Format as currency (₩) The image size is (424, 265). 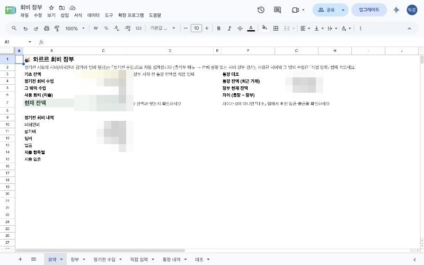click(95, 28)
